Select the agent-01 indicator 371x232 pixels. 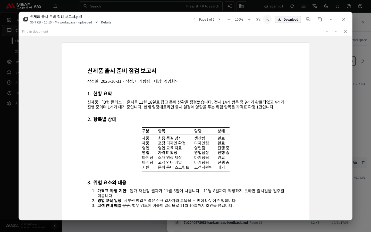pyautogui.click(x=274, y=6)
